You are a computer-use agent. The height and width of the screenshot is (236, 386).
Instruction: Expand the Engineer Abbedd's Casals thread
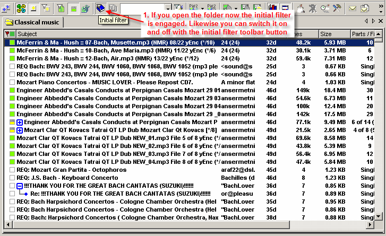click(20, 122)
